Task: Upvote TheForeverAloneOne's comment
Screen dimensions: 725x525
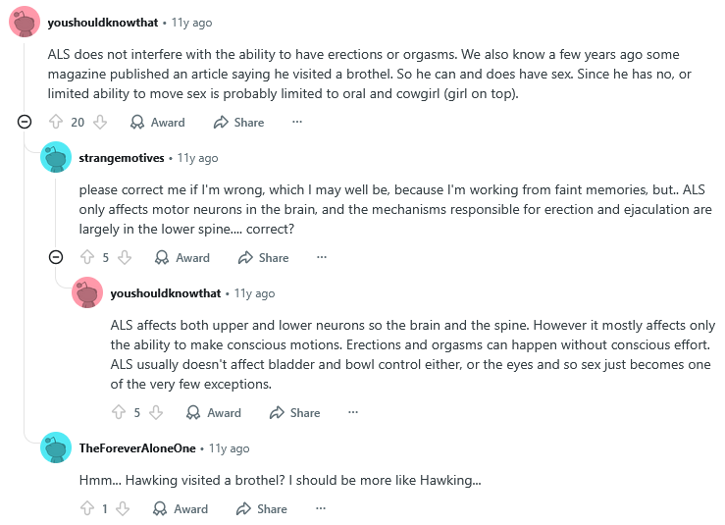Action: (87, 509)
